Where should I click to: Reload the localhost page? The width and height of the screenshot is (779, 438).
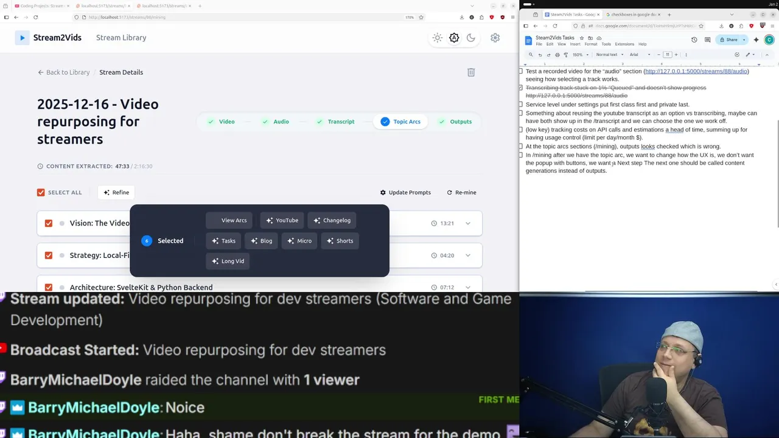[x=35, y=17]
